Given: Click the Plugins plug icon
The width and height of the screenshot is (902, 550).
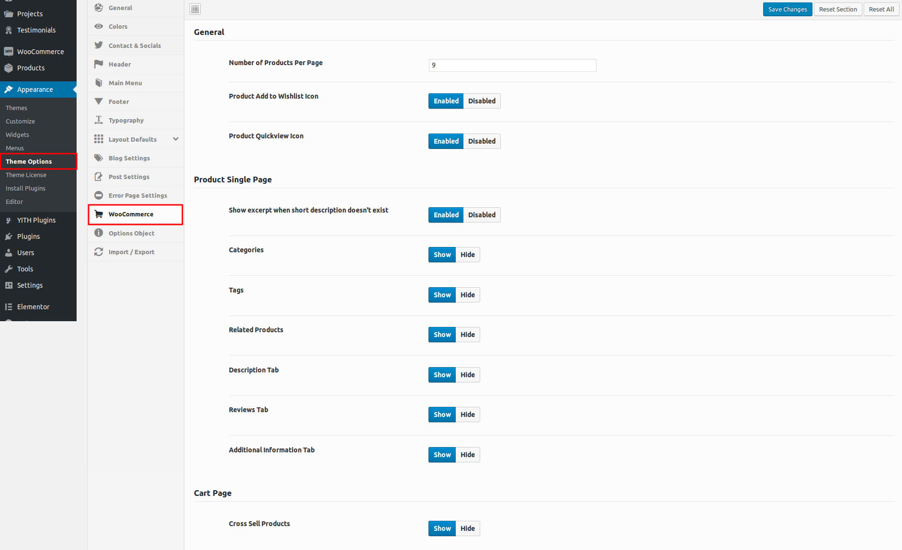Looking at the screenshot, I should tap(9, 236).
